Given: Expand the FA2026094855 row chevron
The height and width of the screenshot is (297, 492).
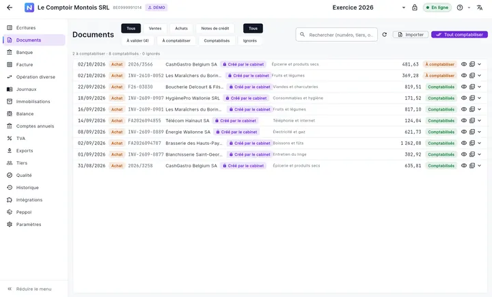Looking at the screenshot, I should (480, 121).
